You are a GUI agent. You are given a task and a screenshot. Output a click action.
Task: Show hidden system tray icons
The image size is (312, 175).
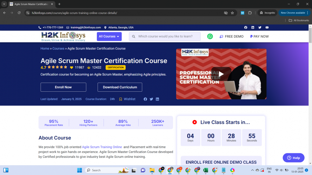coord(252,170)
